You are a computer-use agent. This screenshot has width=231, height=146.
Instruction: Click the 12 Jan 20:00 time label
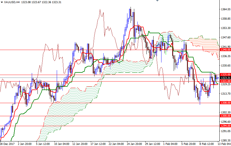[80, 144]
